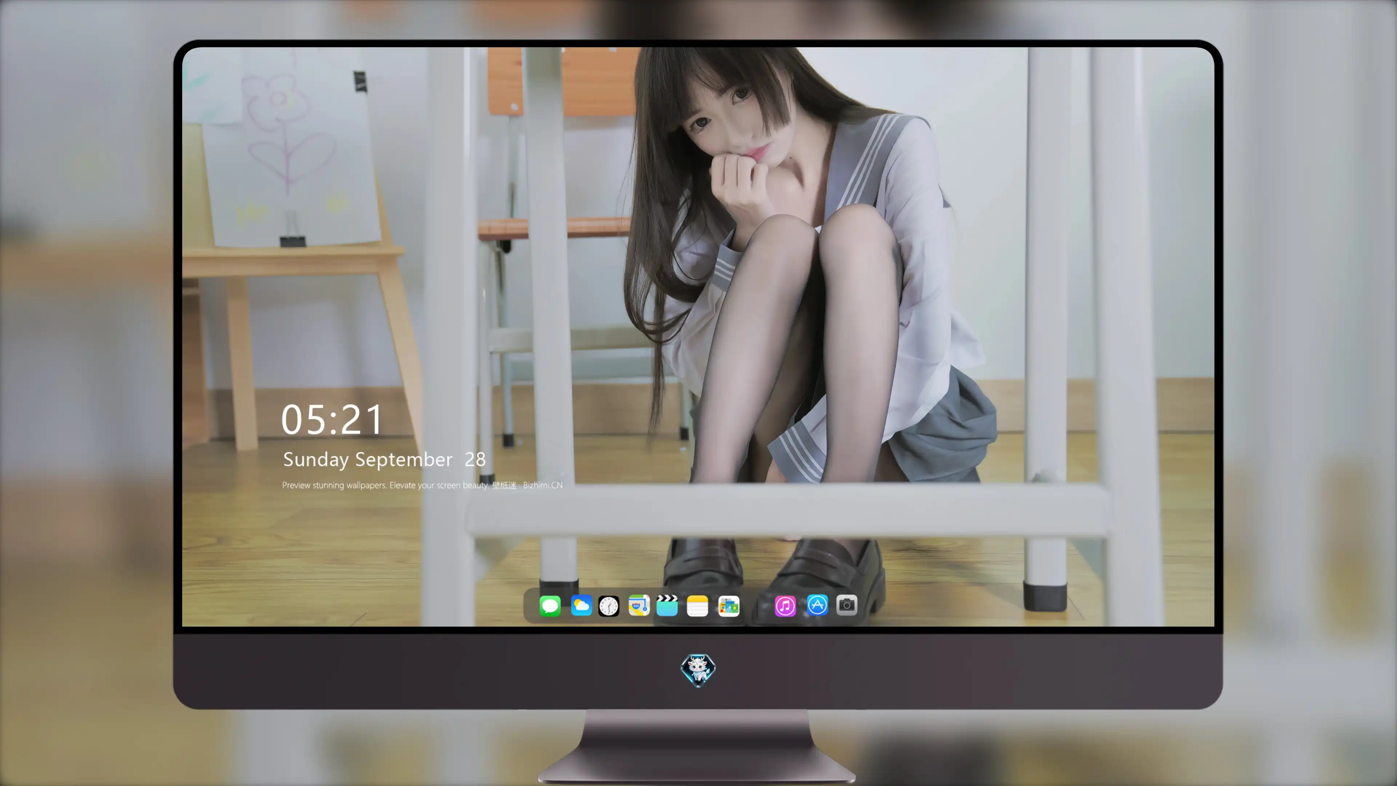Launch the Videos clapperboard app
The height and width of the screenshot is (786, 1397).
coord(667,606)
